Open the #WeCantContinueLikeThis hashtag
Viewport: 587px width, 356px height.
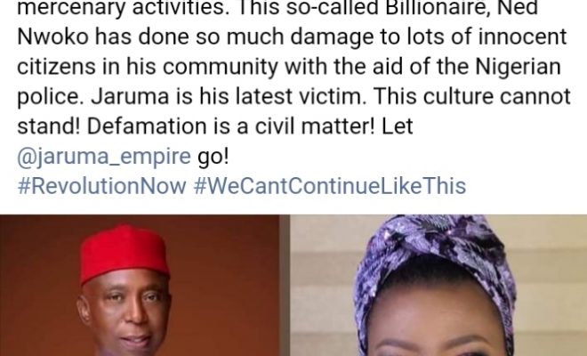(x=330, y=186)
